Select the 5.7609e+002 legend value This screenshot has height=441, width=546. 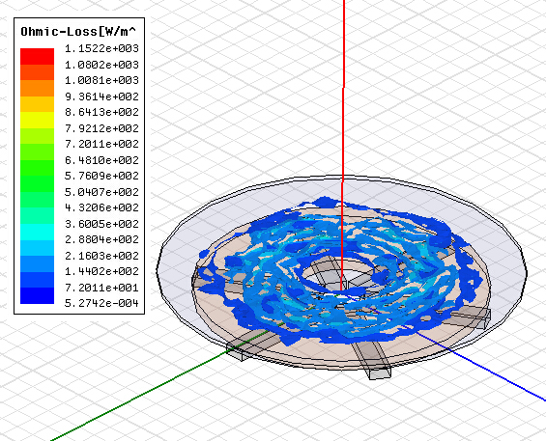pos(101,176)
